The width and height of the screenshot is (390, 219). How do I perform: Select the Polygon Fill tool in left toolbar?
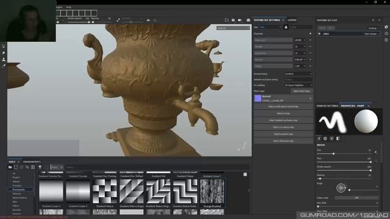pos(4,46)
